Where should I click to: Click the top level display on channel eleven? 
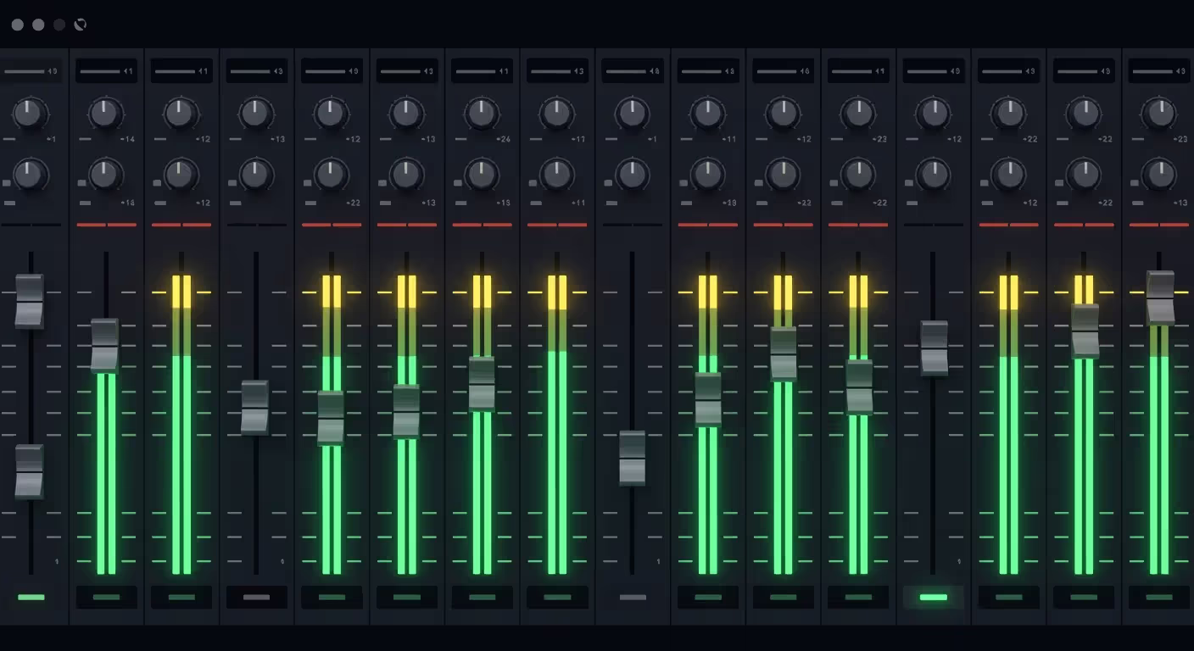click(x=783, y=70)
